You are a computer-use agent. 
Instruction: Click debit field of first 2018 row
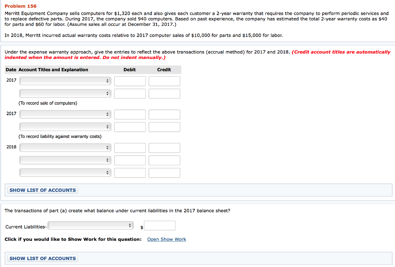[130, 148]
